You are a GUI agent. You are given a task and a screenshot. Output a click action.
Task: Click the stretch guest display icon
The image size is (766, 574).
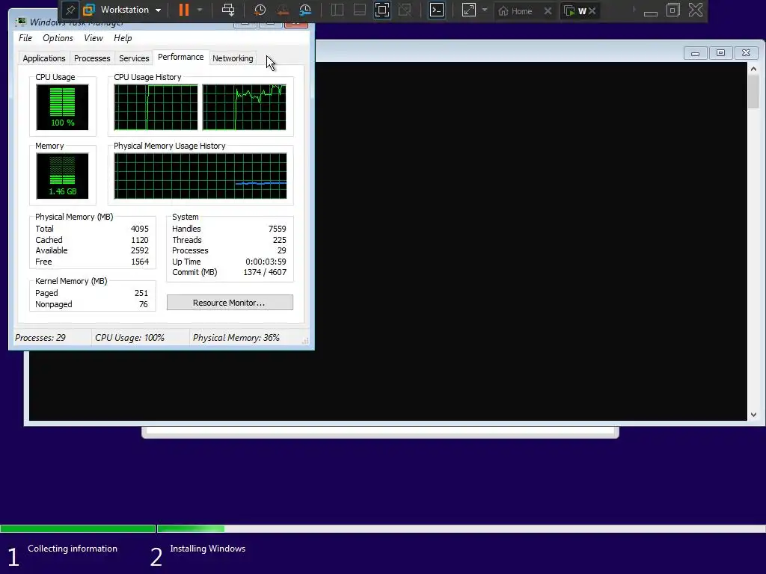469,10
